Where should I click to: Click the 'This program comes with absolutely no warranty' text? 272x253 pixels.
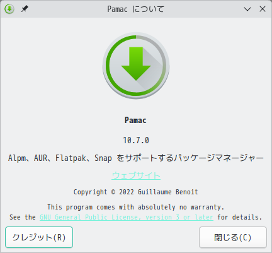coord(136,207)
